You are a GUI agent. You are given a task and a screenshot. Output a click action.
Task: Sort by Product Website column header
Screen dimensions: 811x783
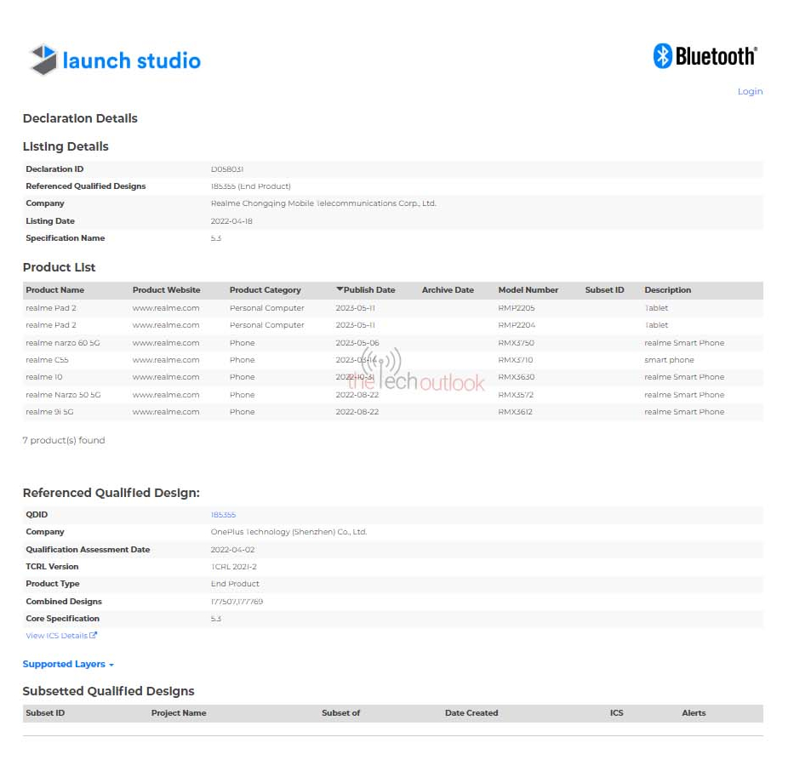point(166,290)
